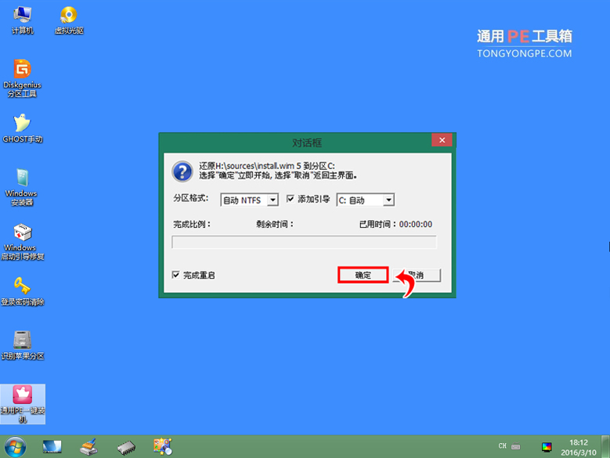Click the 对话框 title bar text
Image resolution: width=610 pixels, height=458 pixels.
[307, 142]
